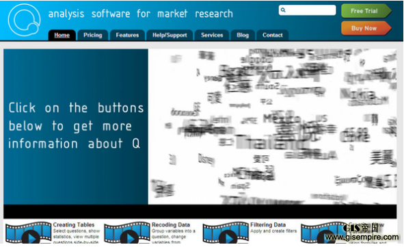Switch to the Features tab

tap(127, 35)
